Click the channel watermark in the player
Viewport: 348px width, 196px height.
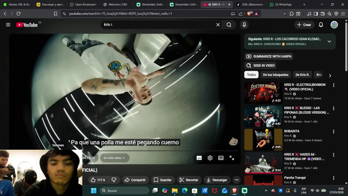[233, 142]
